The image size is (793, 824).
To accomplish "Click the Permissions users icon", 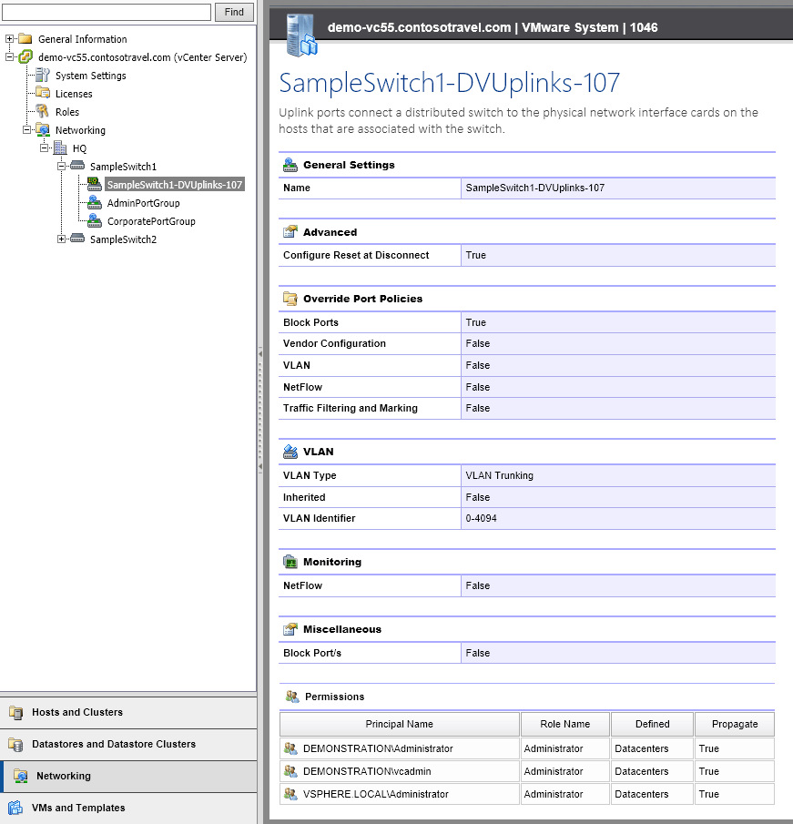I will 292,697.
